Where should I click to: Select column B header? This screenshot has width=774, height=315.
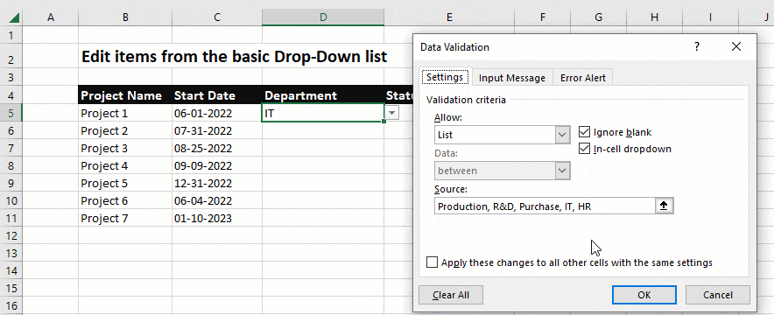(125, 17)
